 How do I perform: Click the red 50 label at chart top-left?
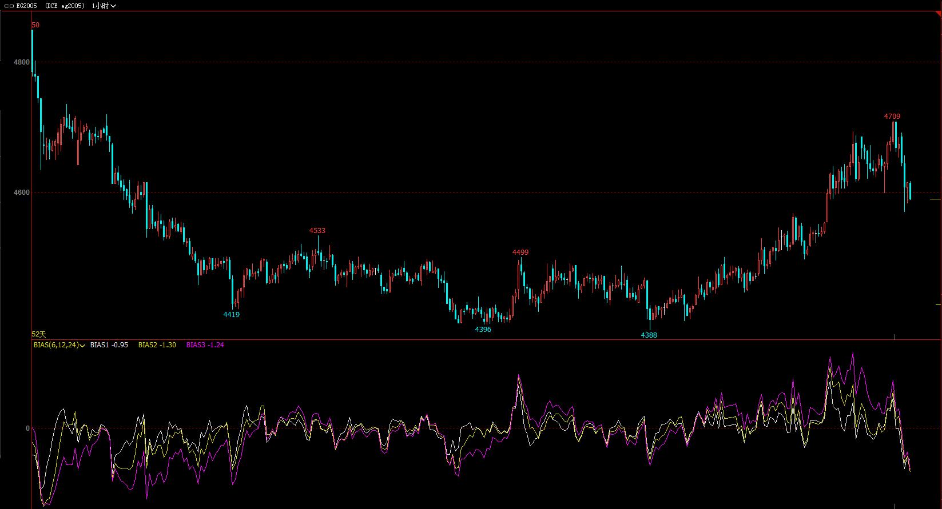tap(35, 25)
